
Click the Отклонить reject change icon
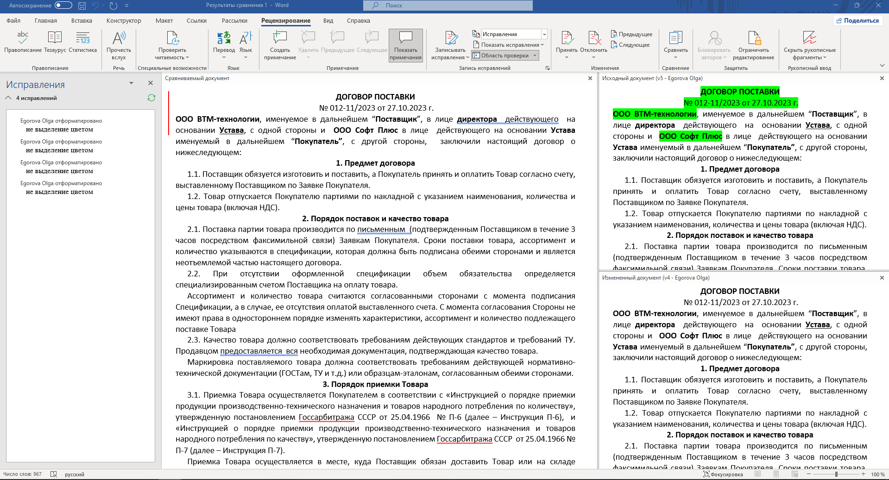point(593,38)
